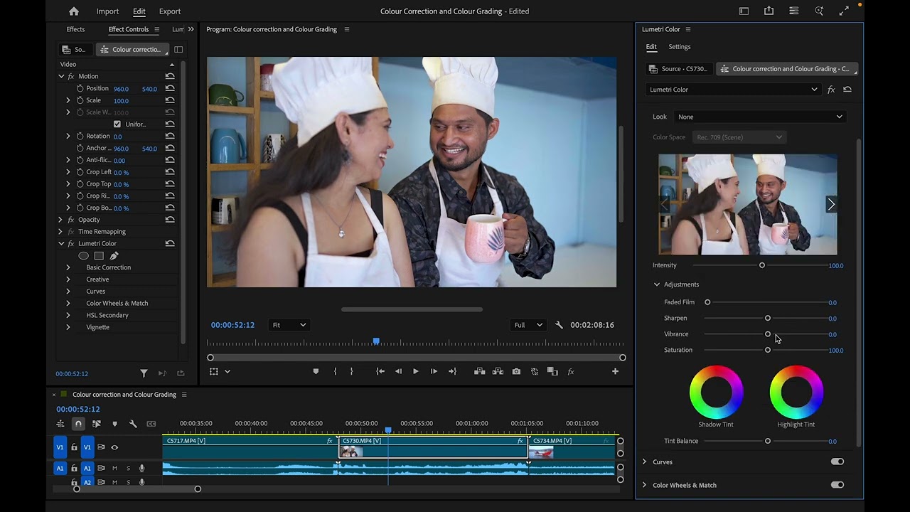Solo the A1 audio track
Screen dimensions: 910x512
128,468
